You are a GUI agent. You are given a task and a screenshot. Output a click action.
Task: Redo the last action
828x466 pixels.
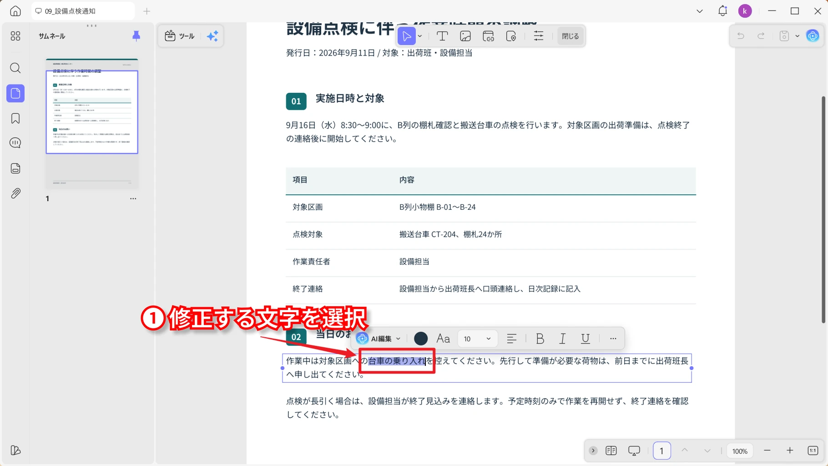pos(761,36)
